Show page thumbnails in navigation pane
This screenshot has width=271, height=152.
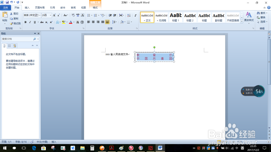(9, 46)
